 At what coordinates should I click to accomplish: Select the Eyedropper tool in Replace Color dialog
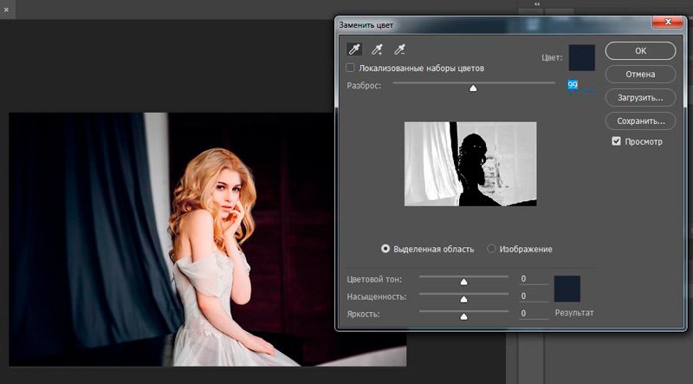[354, 49]
